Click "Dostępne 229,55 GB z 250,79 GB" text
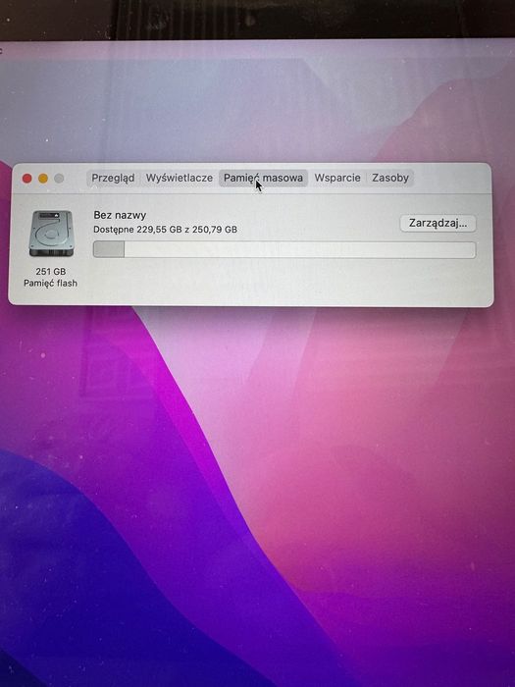 coord(166,230)
